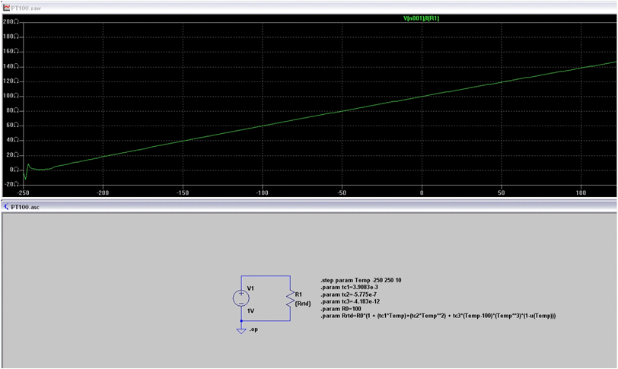Screen dimensions: 618x369
Task: Click the PT100.asc schematic window icon
Action: pyautogui.click(x=6, y=207)
